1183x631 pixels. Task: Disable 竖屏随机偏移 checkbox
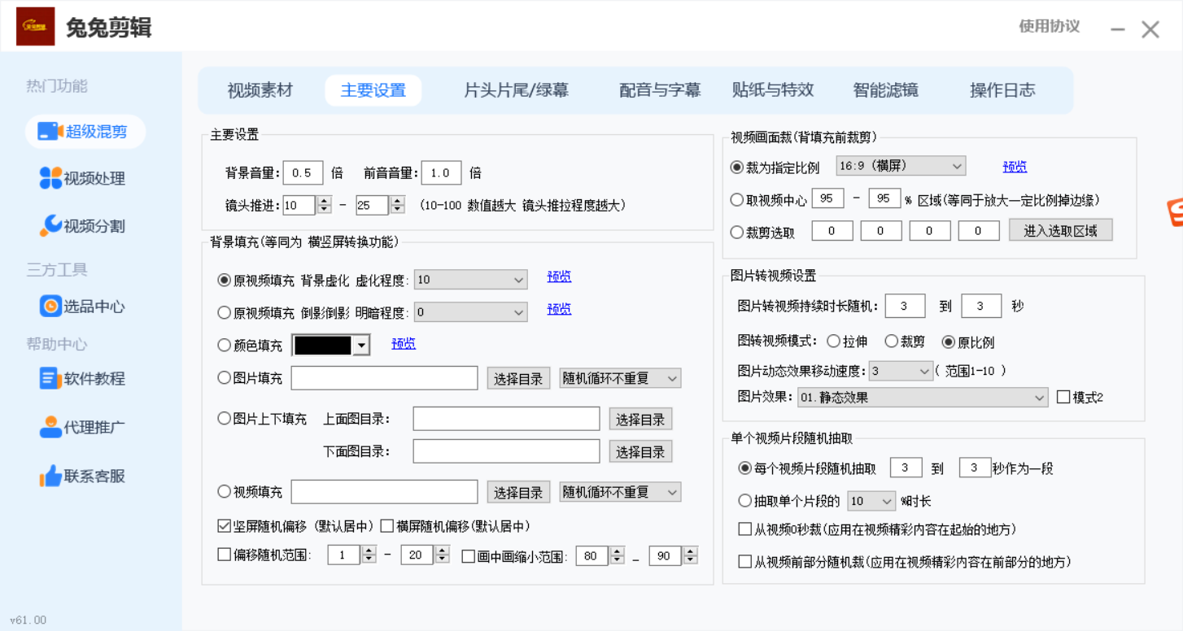[x=225, y=526]
